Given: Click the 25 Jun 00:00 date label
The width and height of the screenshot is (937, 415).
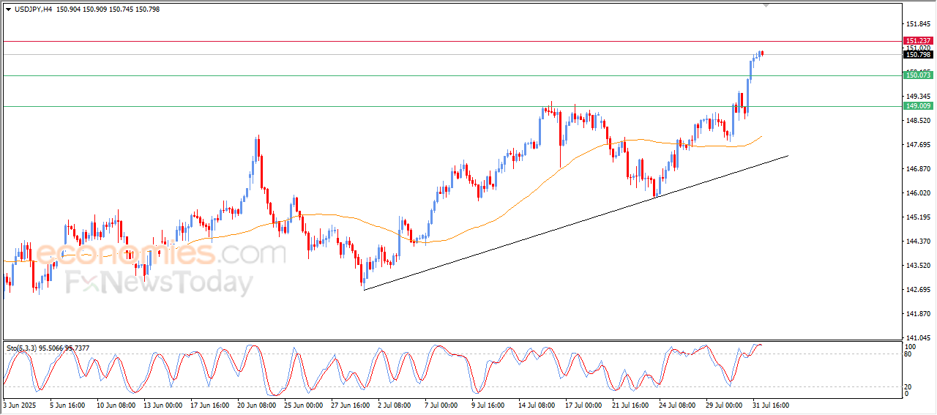Looking at the screenshot, I should point(302,404).
